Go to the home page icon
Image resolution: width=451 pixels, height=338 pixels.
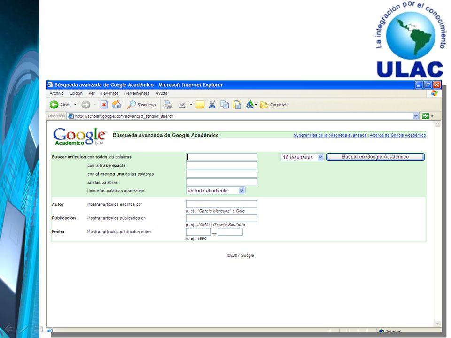[117, 105]
